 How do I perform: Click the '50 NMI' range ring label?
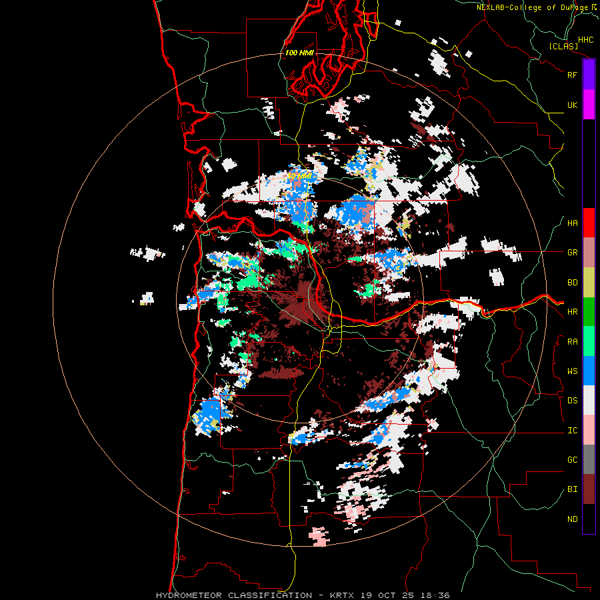(299, 177)
